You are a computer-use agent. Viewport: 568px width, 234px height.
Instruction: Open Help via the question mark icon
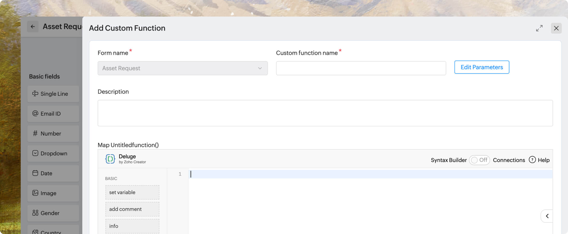click(x=532, y=160)
